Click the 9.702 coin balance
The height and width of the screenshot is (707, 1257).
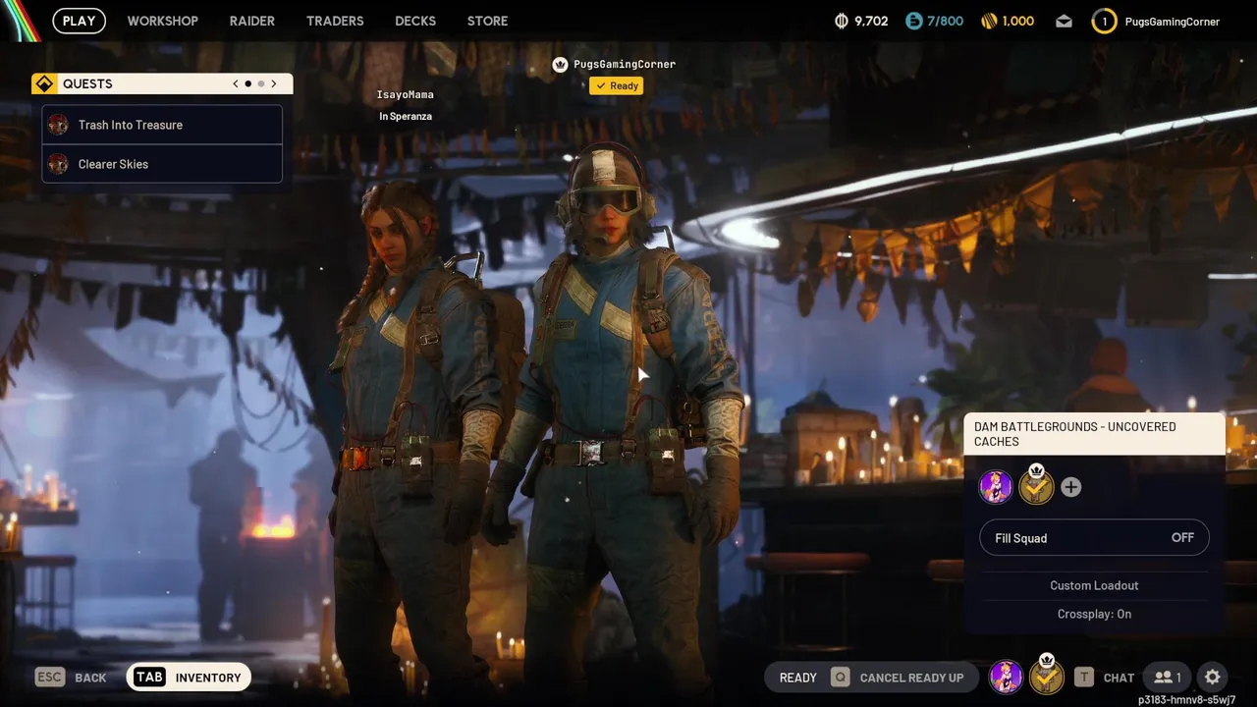[871, 21]
